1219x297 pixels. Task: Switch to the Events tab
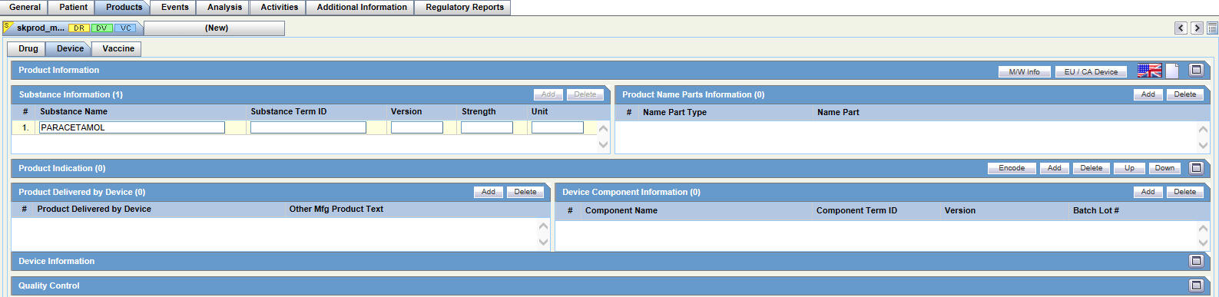pos(175,8)
